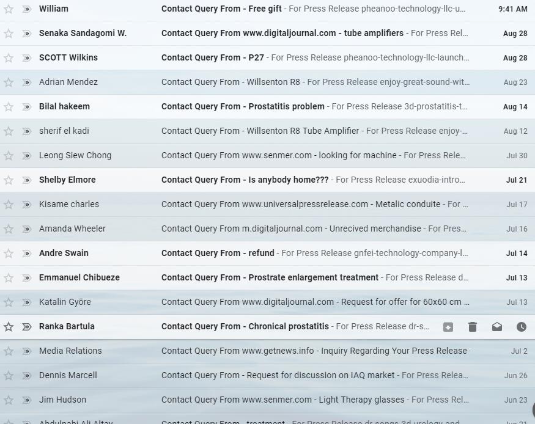
Task: Click importance marker beside Media Relations
Action: point(26,351)
